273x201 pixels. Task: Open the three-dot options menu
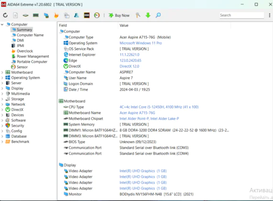click(270, 15)
